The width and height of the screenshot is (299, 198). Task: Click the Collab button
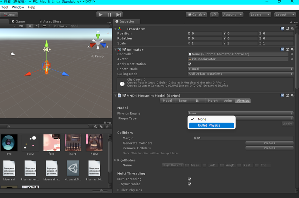pos(196,15)
